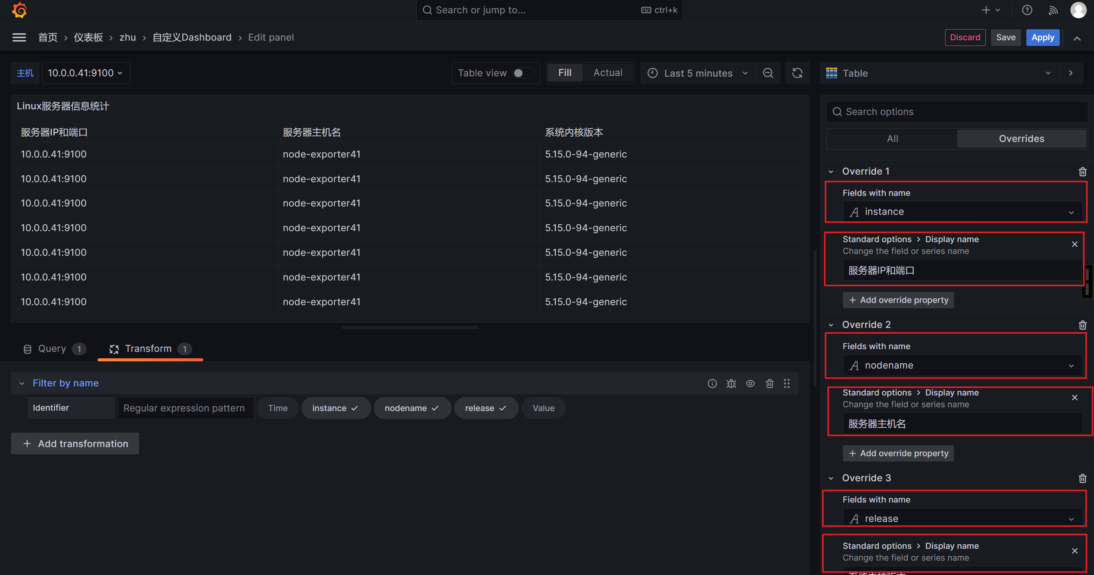The image size is (1094, 575).
Task: Toggle the Table view switch
Action: tap(522, 73)
